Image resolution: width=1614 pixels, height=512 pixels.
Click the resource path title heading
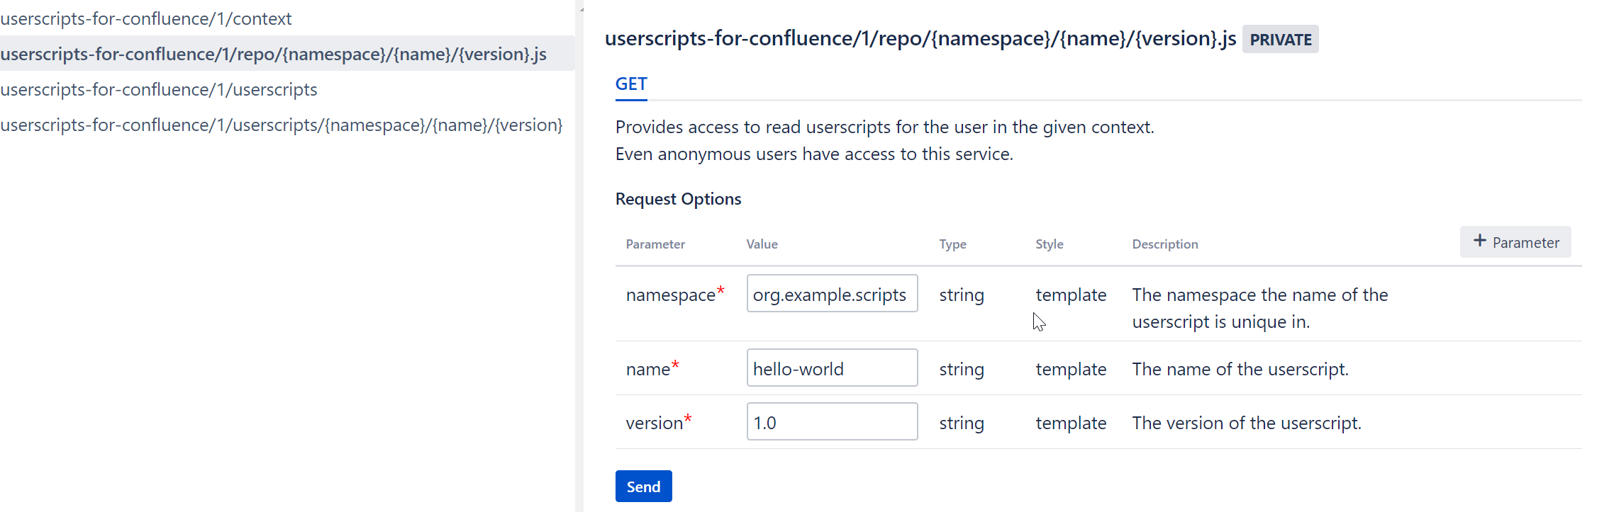pos(920,38)
